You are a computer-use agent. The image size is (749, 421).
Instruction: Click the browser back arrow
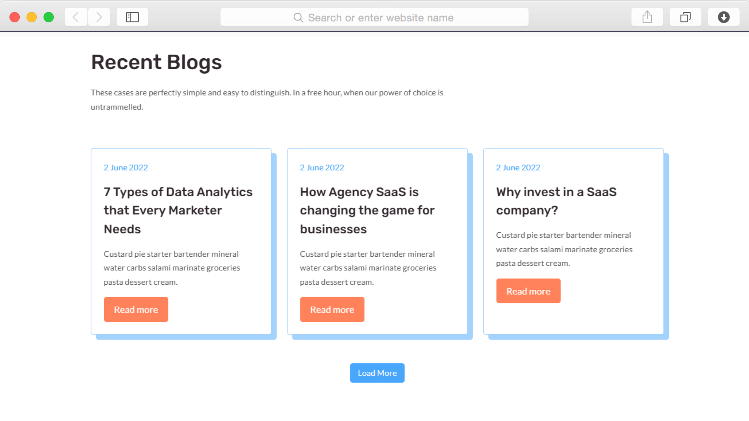[76, 17]
